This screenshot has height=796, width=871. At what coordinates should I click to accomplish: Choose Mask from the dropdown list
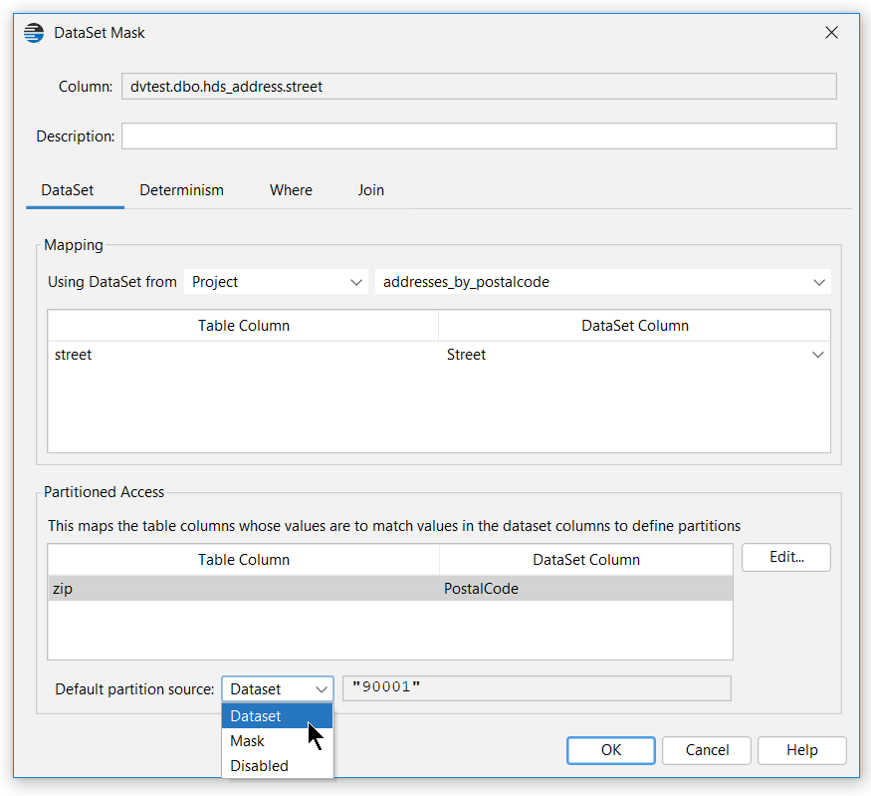click(277, 741)
